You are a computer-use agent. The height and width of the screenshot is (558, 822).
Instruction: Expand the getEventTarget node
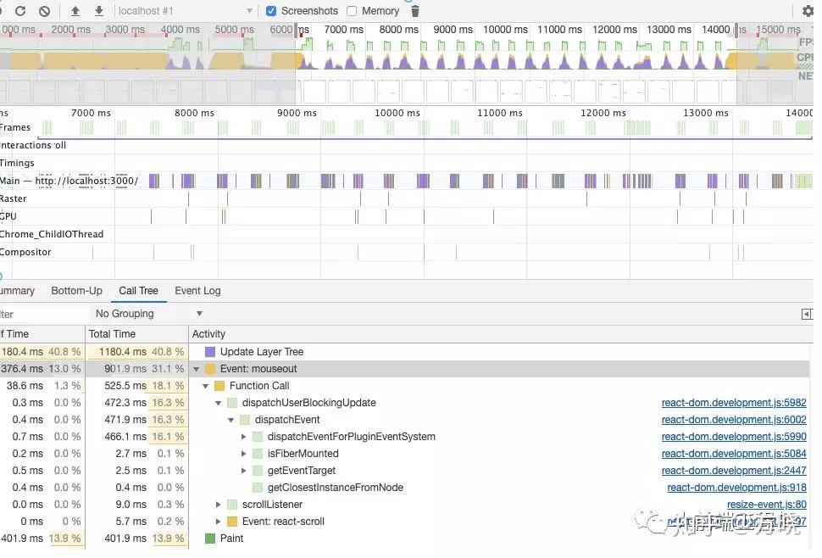click(x=244, y=471)
